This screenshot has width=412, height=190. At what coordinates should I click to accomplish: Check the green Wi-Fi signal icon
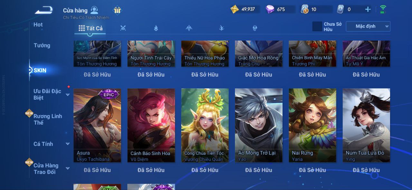383,9
